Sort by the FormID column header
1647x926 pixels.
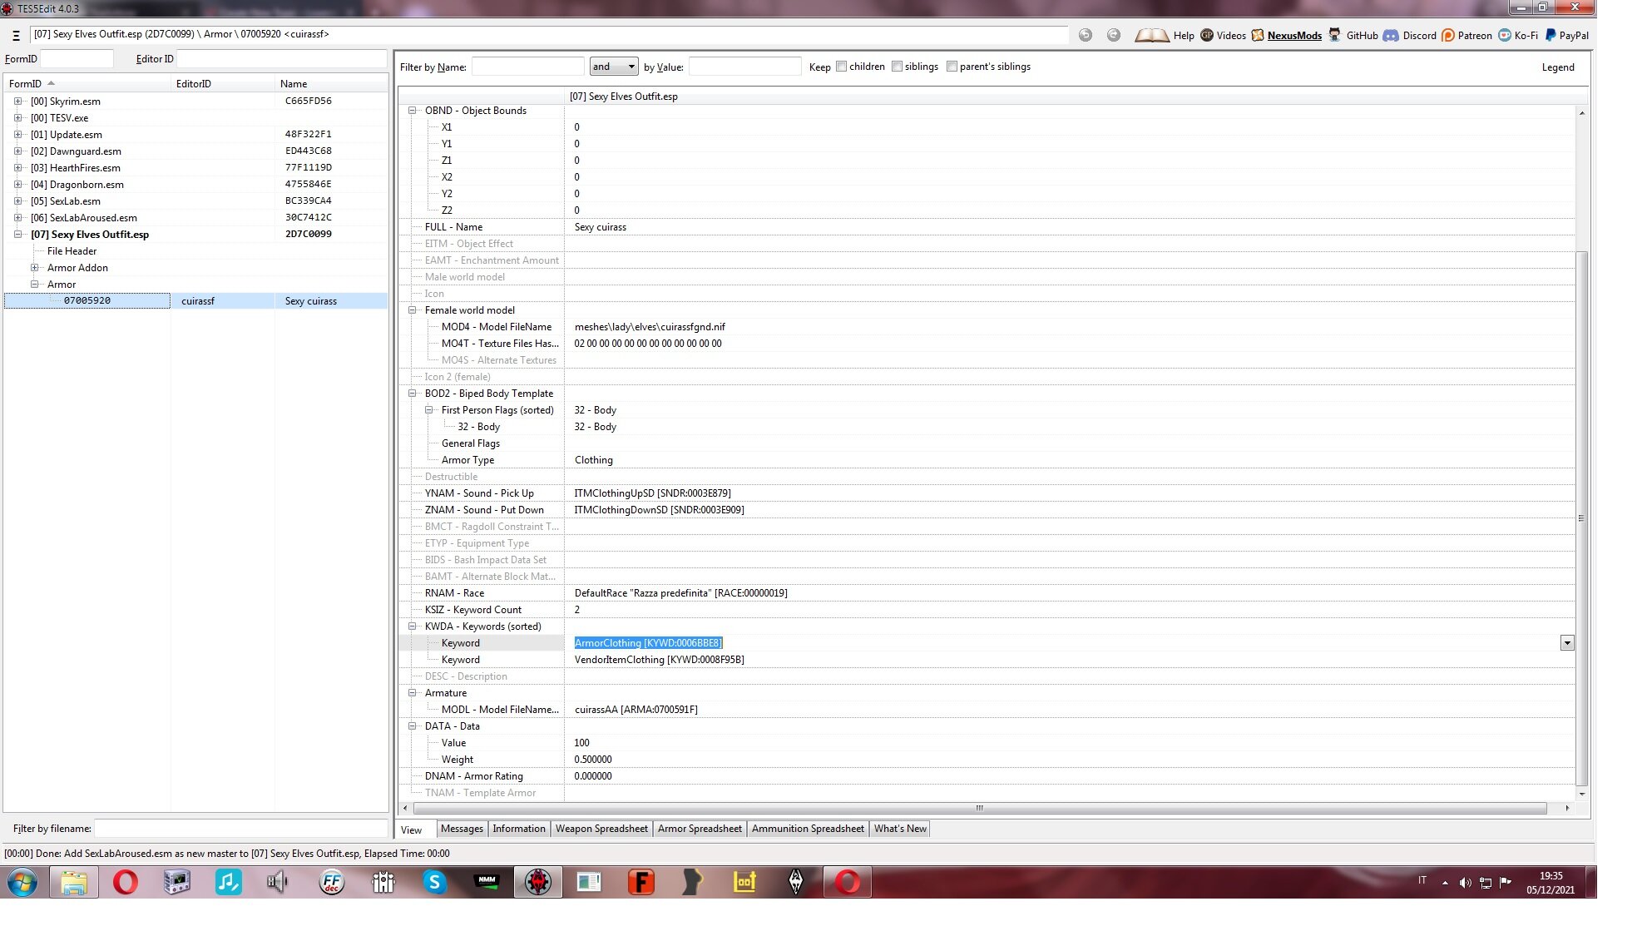point(87,83)
